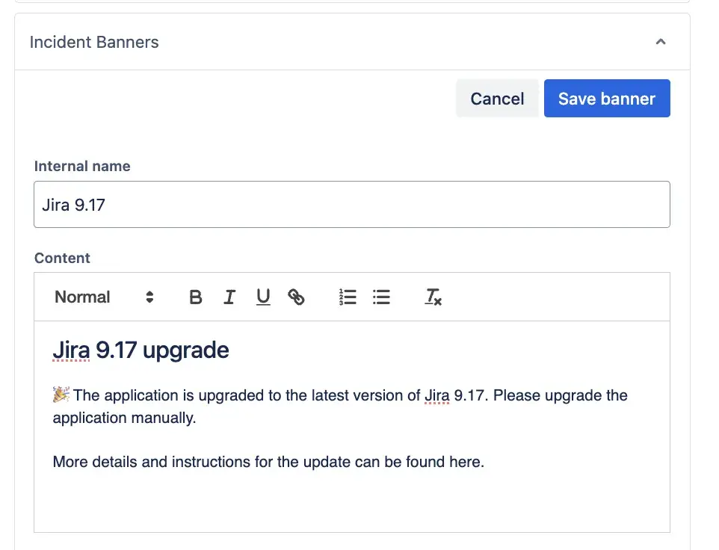Start a numbered list
The width and height of the screenshot is (719, 550).
pyautogui.click(x=348, y=297)
